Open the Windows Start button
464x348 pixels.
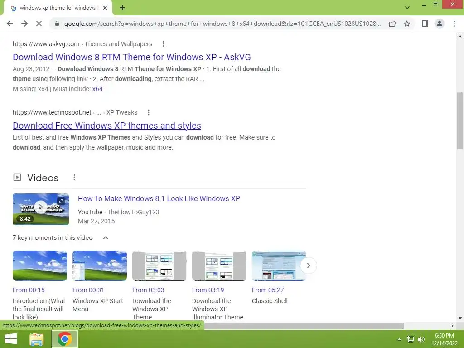(x=11, y=339)
